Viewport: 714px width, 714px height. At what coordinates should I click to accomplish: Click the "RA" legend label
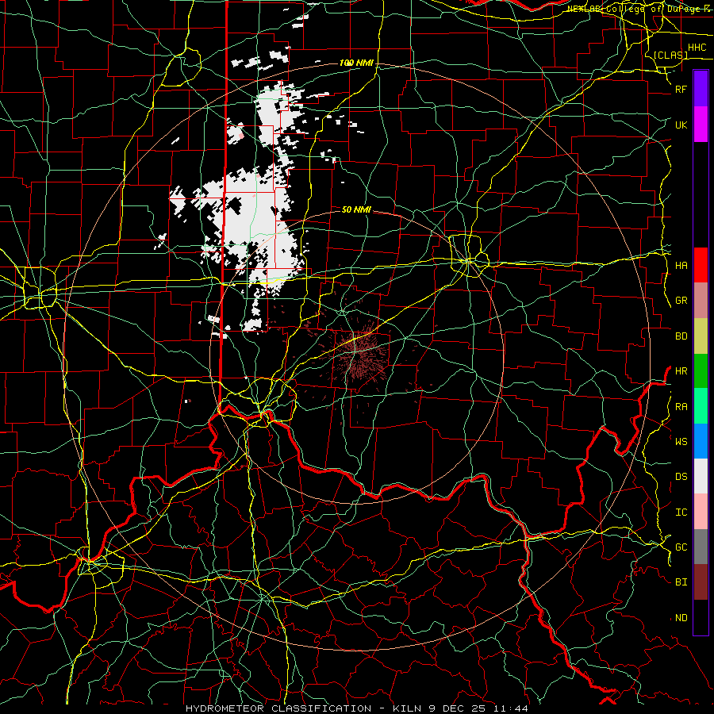tap(681, 407)
